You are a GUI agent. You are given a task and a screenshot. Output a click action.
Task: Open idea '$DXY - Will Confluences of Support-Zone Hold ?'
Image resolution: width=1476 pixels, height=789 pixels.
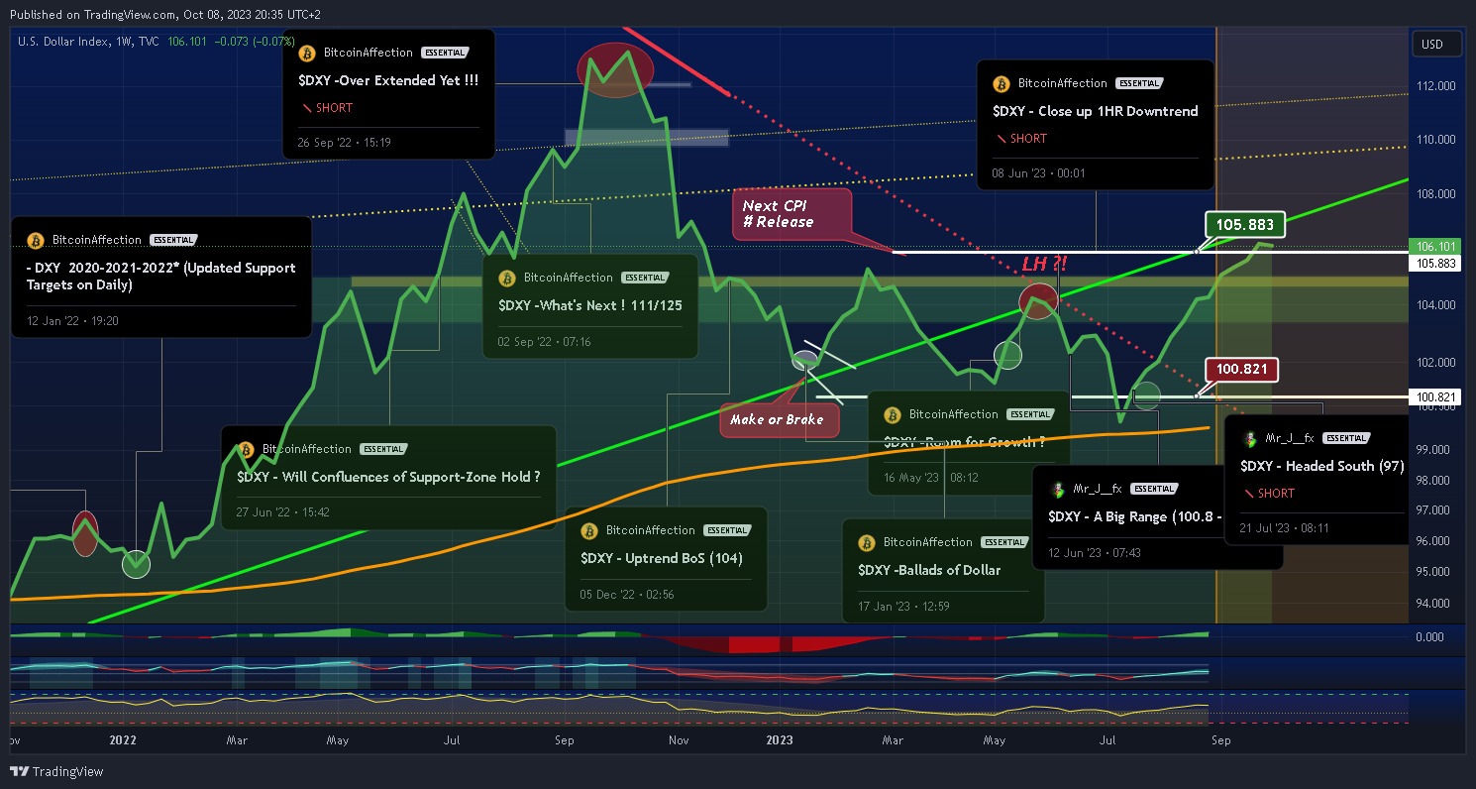[x=388, y=477]
